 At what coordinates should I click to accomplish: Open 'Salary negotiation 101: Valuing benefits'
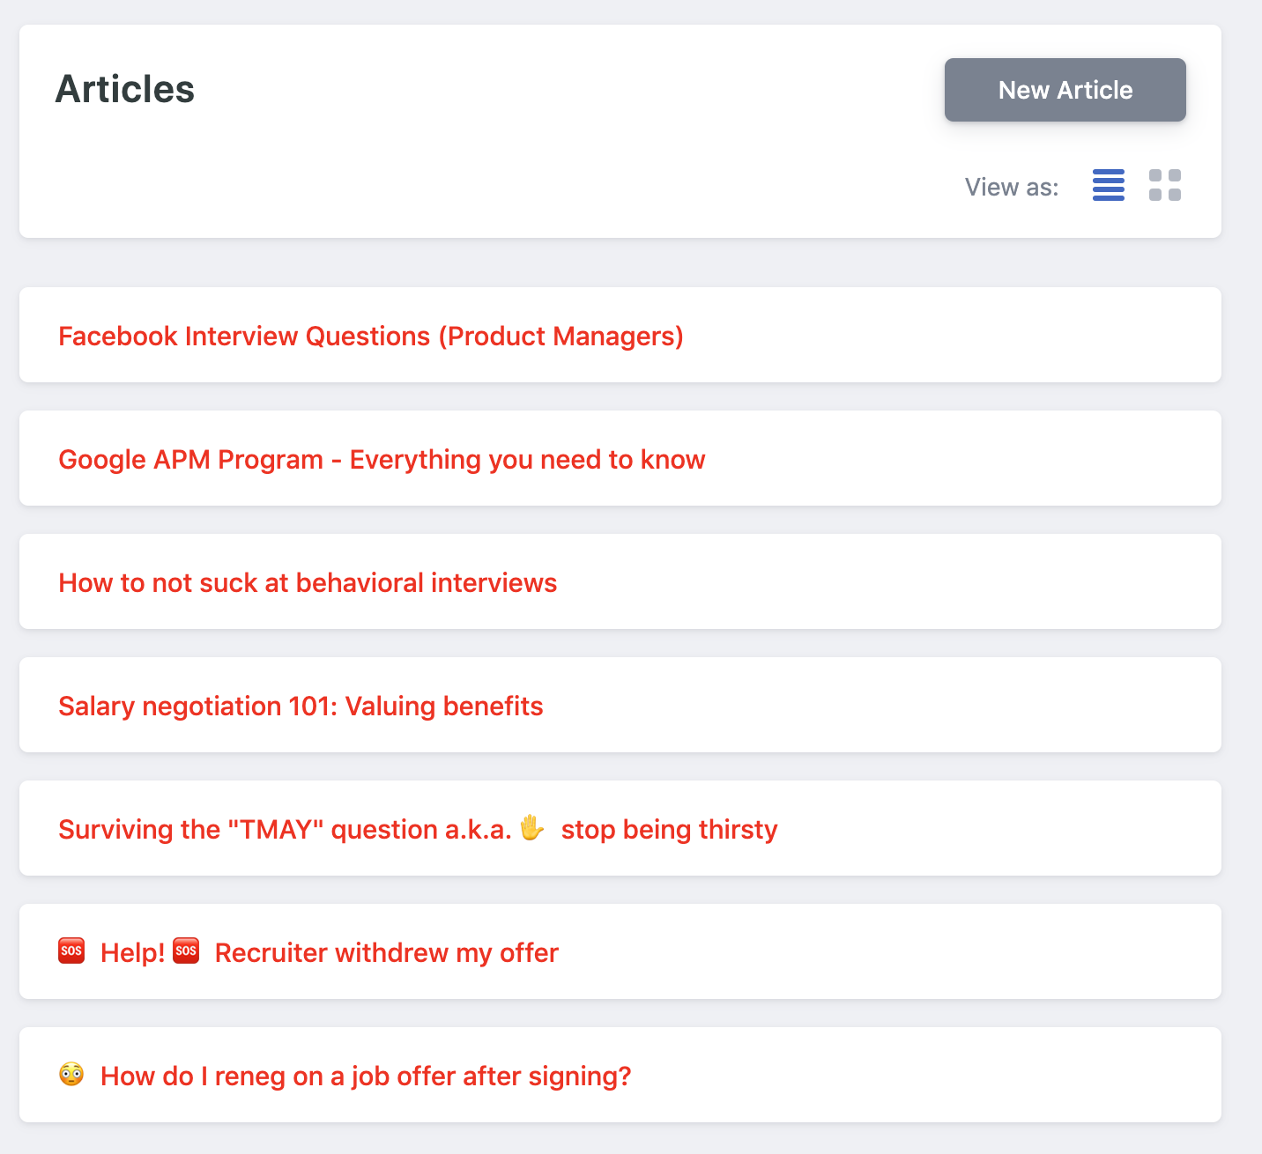[301, 706]
